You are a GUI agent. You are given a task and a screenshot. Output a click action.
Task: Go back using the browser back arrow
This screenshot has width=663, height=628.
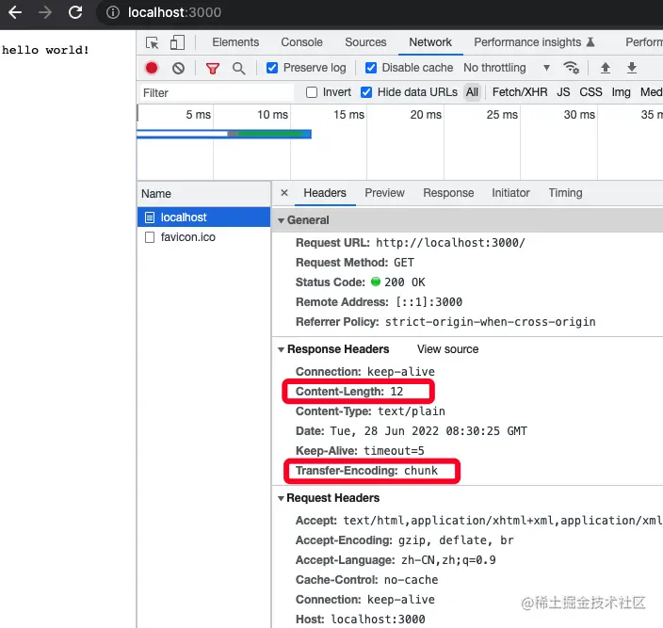point(15,12)
